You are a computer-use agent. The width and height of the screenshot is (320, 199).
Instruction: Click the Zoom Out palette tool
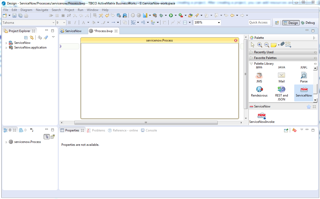(267, 45)
